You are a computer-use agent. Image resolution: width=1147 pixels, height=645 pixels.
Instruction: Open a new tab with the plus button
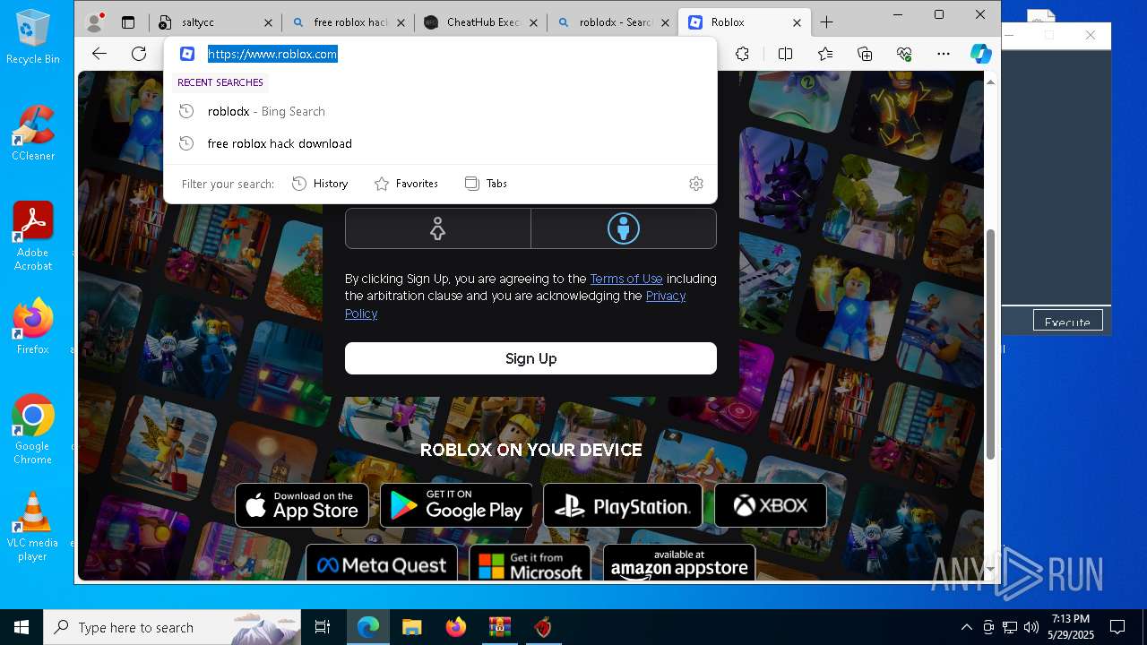tap(826, 22)
